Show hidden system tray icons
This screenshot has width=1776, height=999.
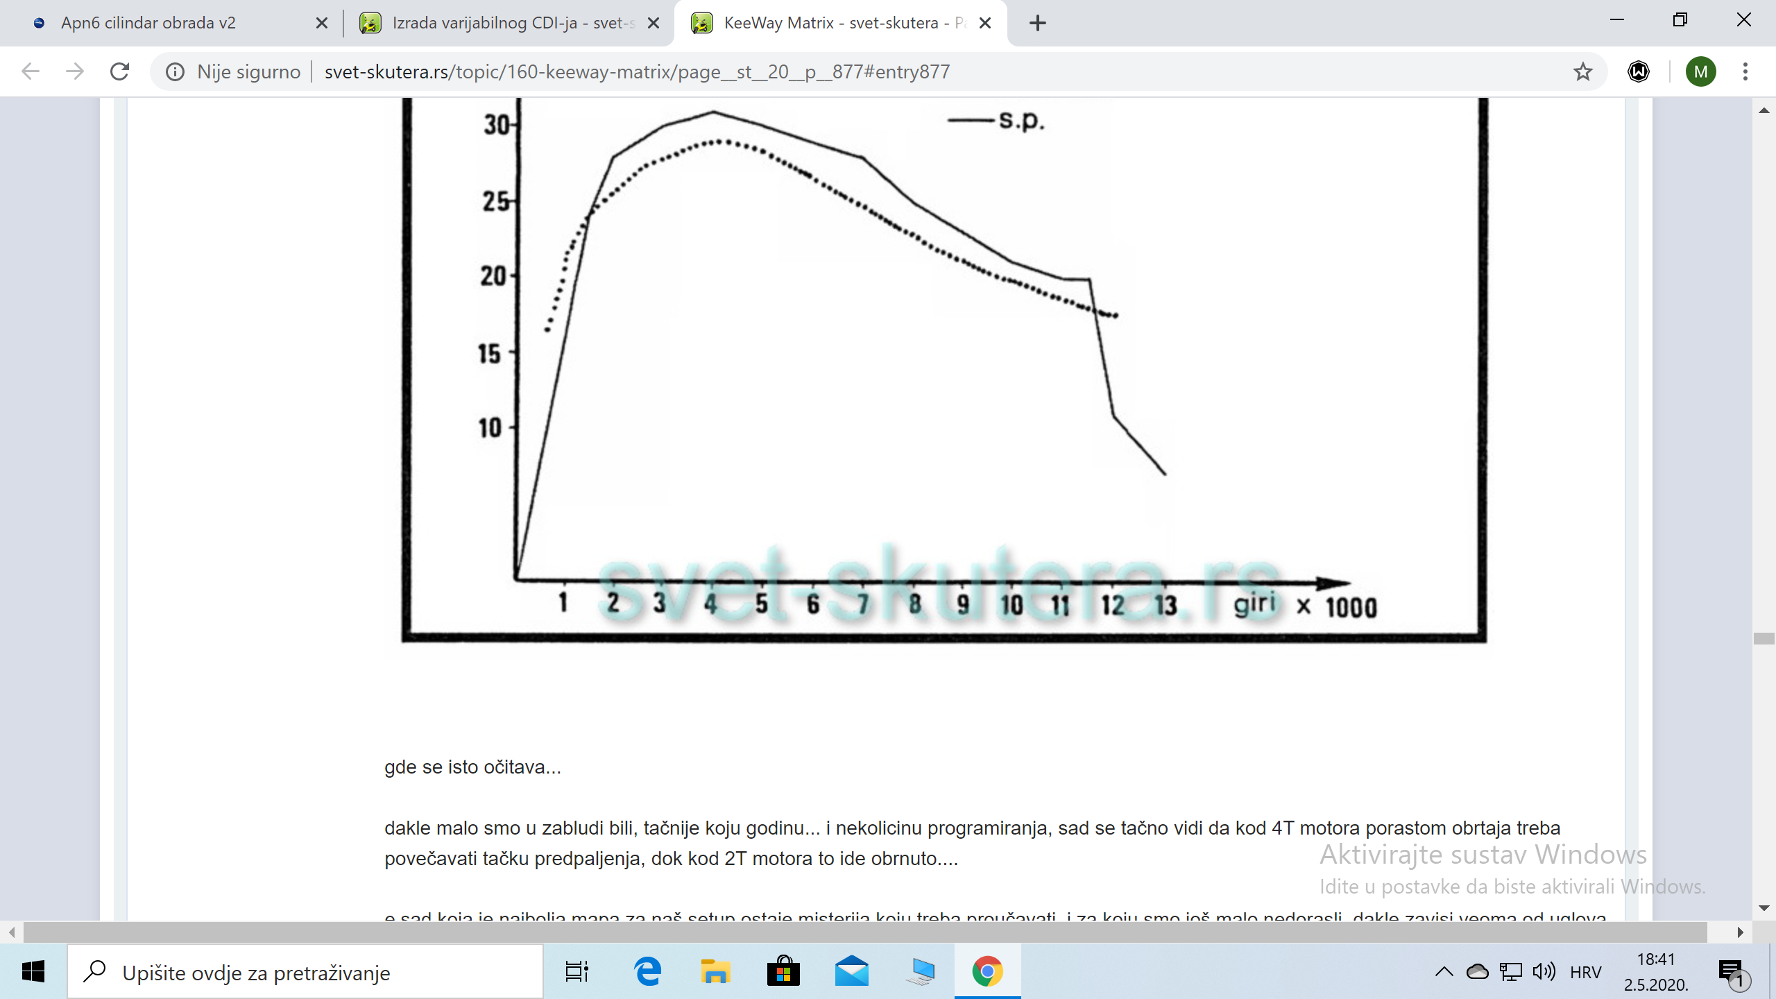click(1444, 972)
